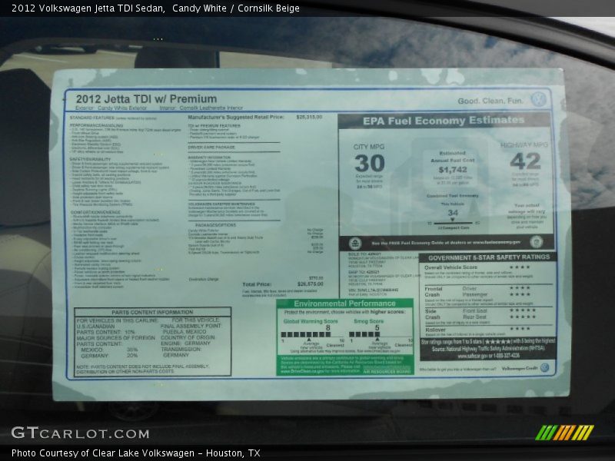Click the "Overall Vehicle Score" label

[450, 267]
